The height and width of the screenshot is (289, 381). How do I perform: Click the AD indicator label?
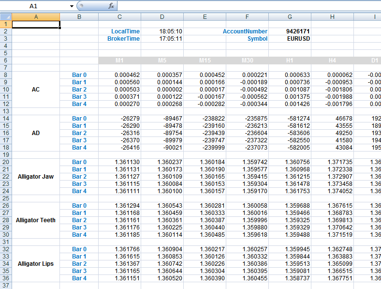click(36, 133)
